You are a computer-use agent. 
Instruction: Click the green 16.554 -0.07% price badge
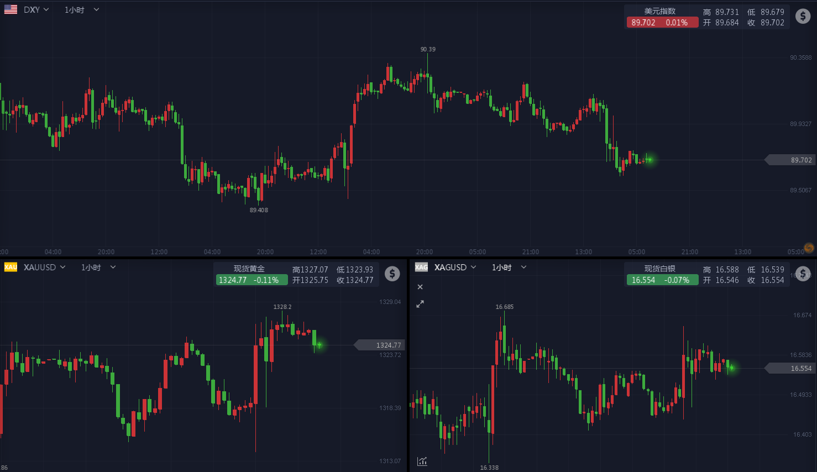(x=662, y=280)
